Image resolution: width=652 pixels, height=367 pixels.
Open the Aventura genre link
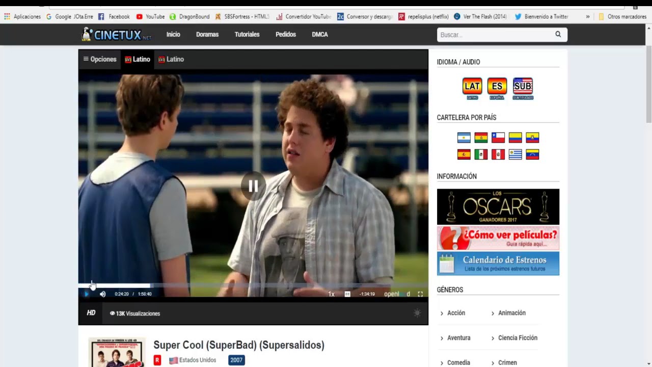point(458,338)
